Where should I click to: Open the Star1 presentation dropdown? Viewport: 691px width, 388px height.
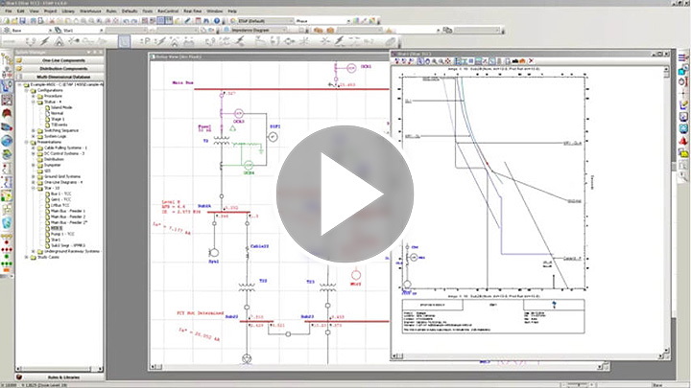(83, 31)
